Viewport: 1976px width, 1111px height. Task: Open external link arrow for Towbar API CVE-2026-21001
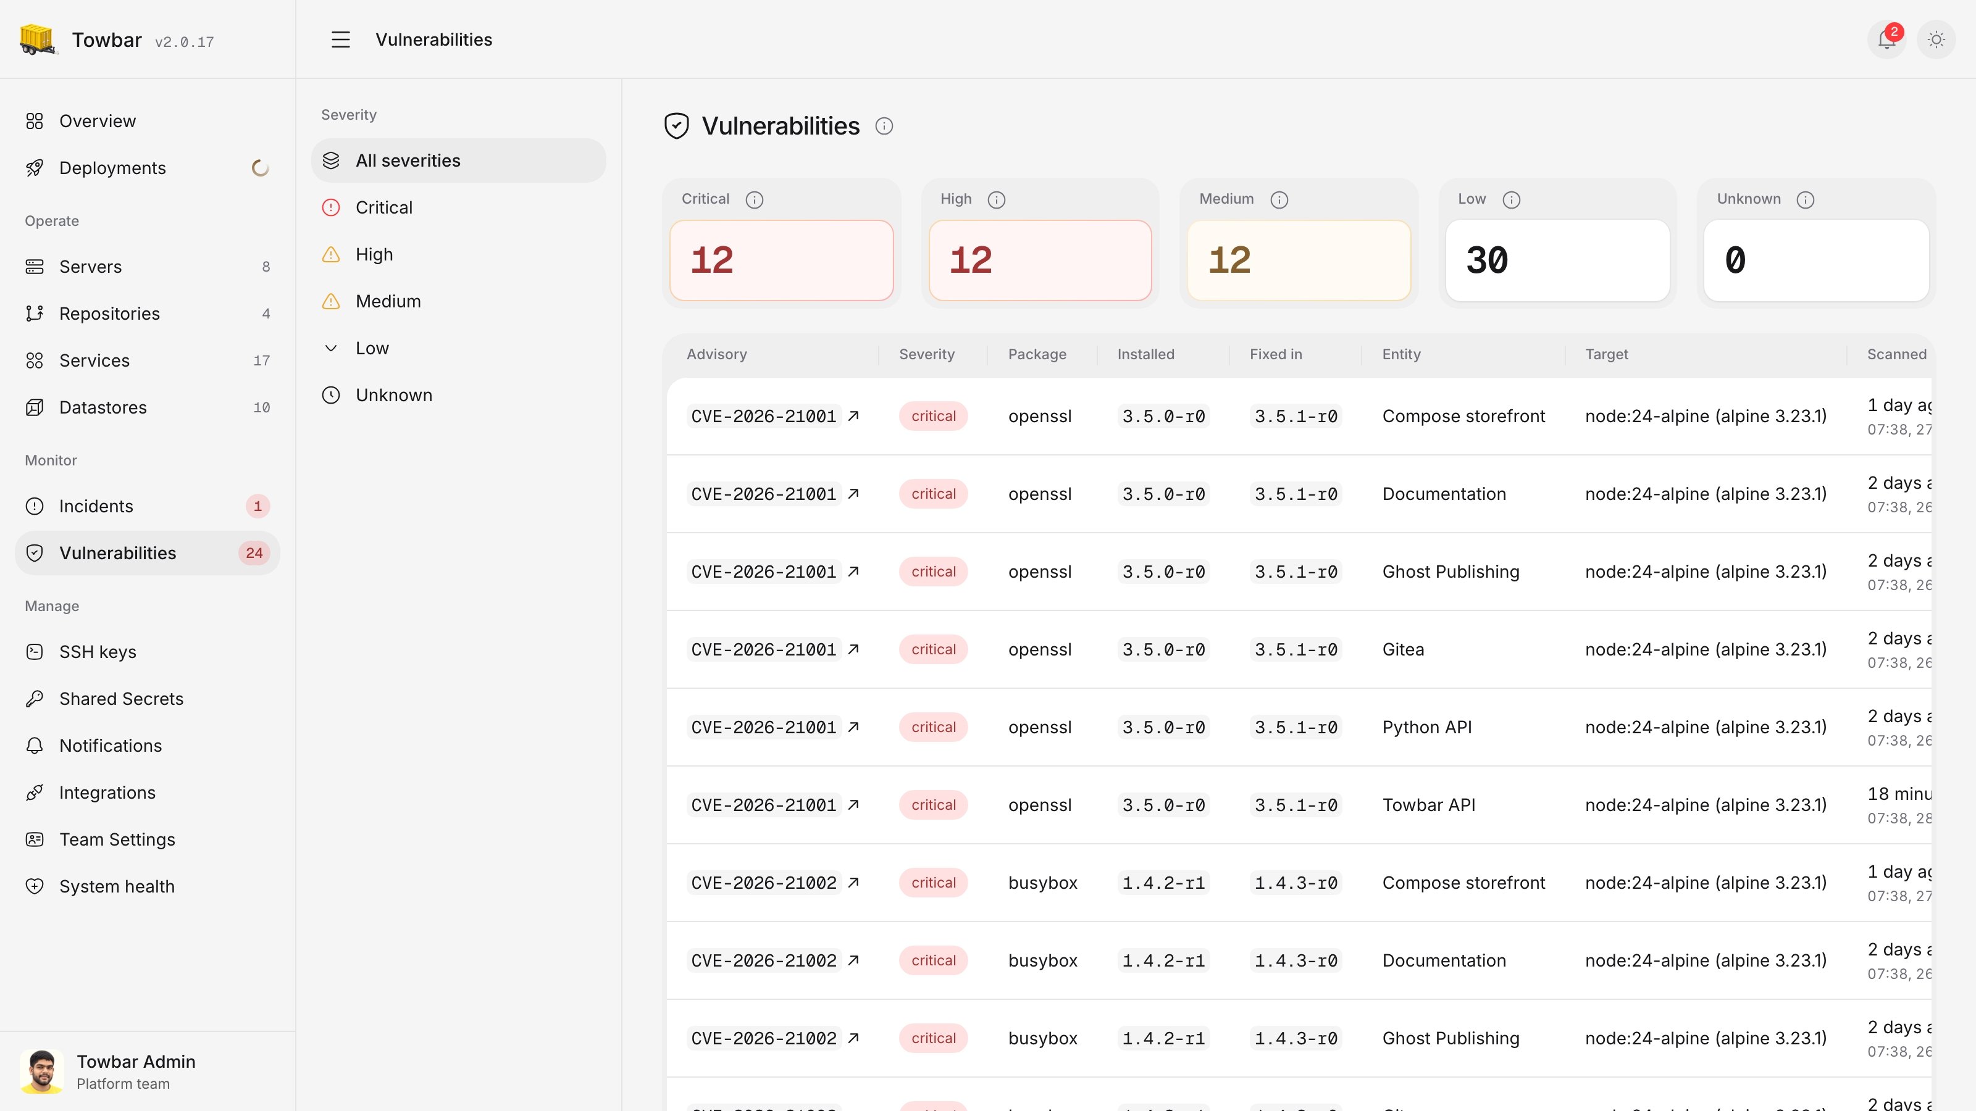pyautogui.click(x=853, y=804)
